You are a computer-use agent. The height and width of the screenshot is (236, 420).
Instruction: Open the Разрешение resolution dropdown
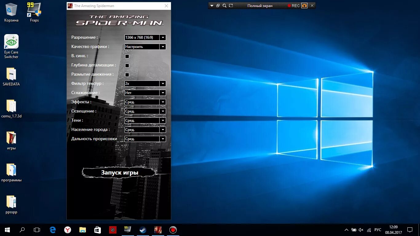(x=145, y=37)
